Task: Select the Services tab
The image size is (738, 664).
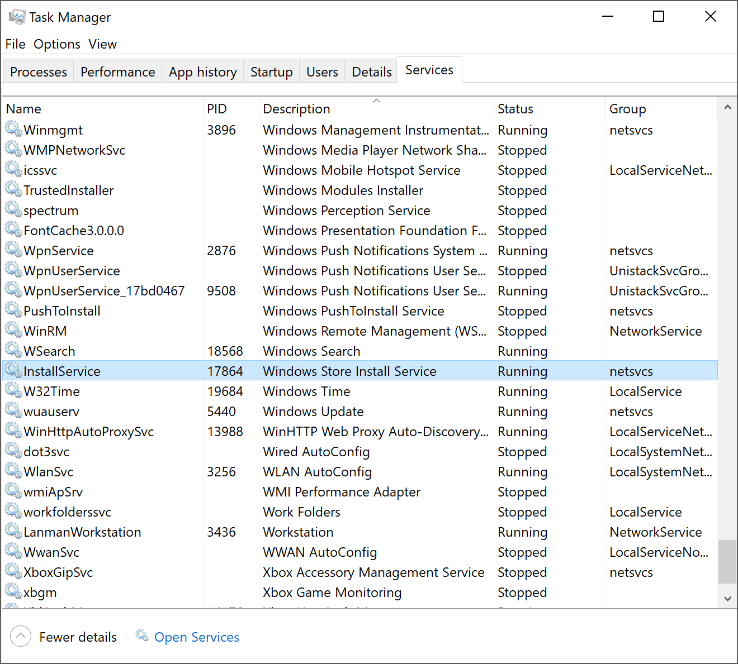Action: (429, 70)
